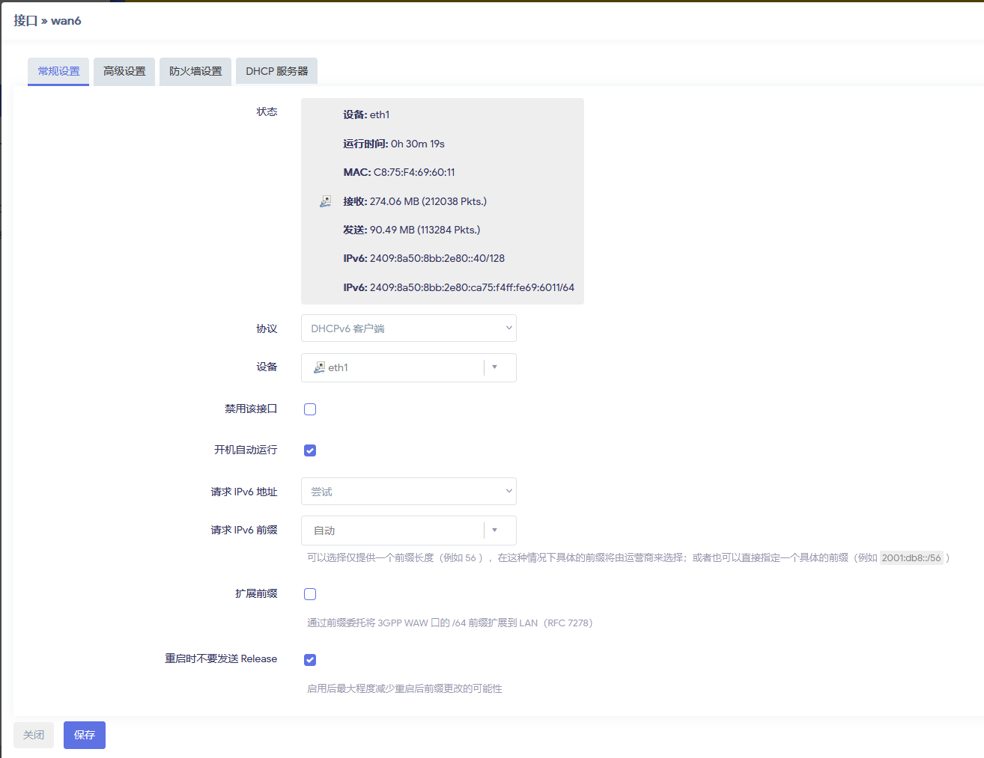
Task: Open the 请求 IPv6 地址 dropdown
Action: coord(408,492)
